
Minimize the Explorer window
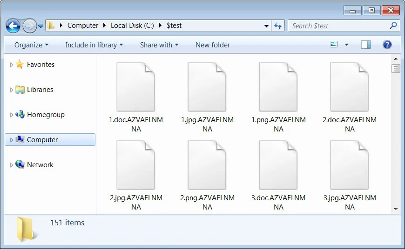[x=352, y=11]
